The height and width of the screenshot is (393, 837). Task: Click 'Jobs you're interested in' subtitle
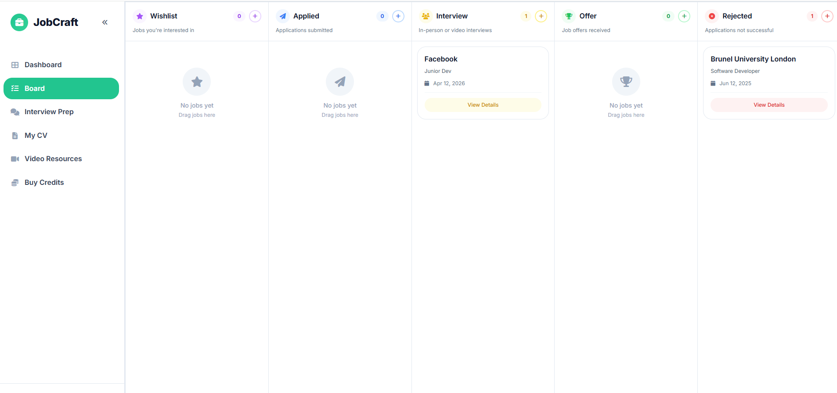point(163,30)
